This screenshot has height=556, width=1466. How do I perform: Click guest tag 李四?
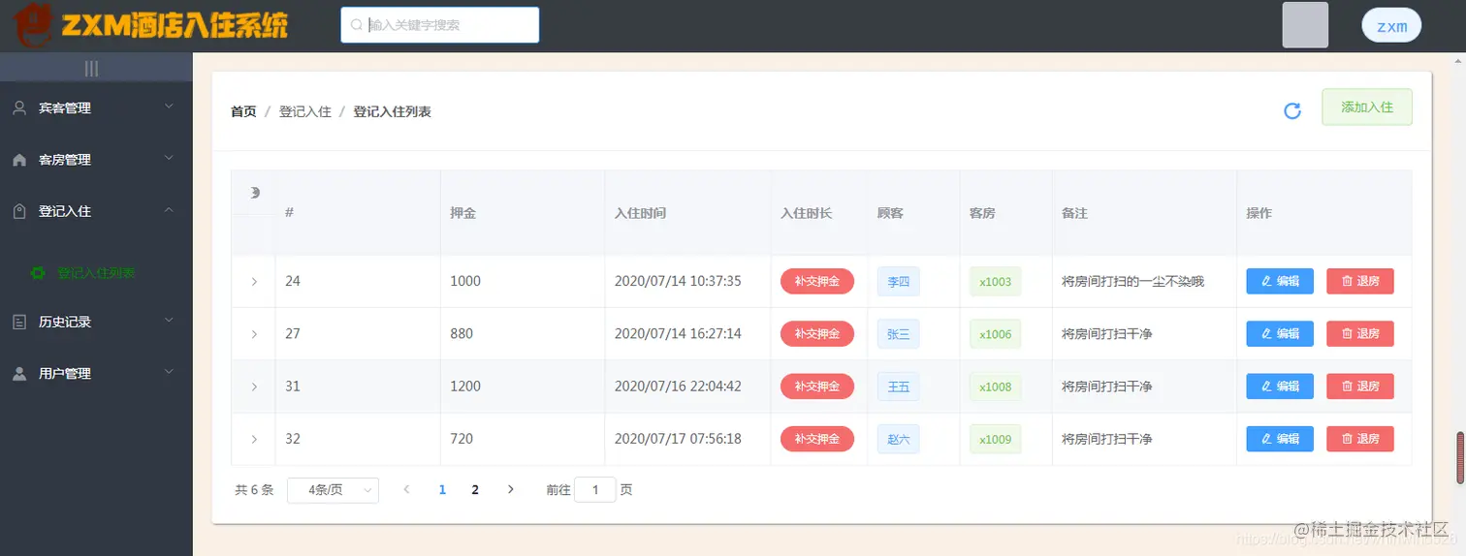click(x=899, y=282)
